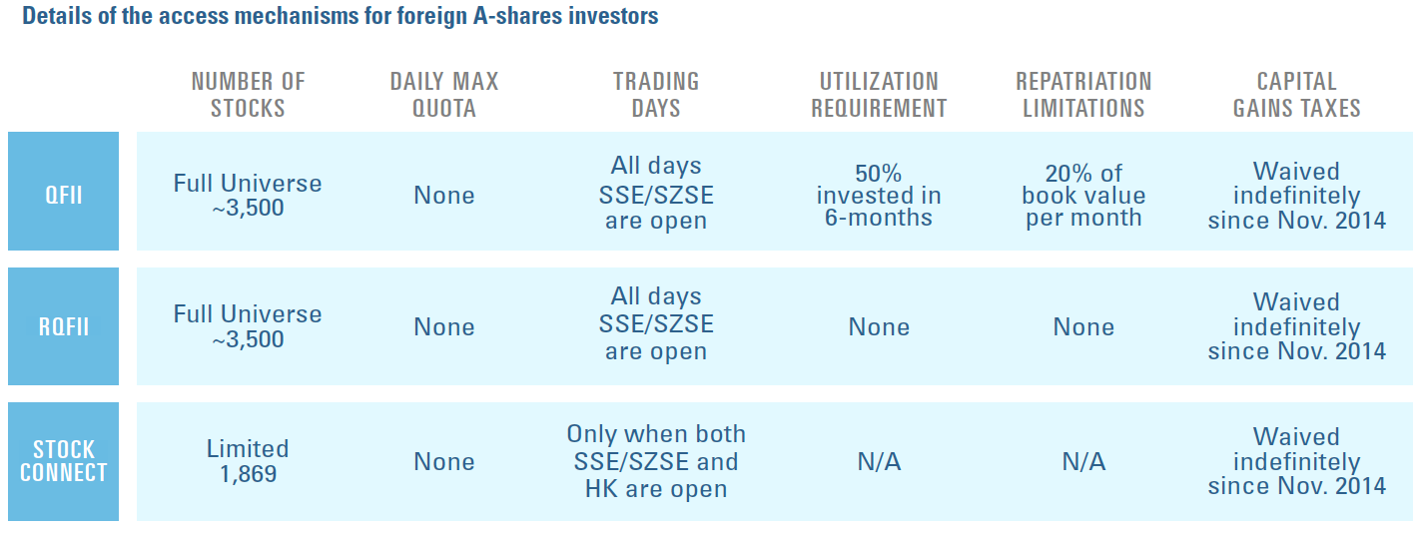Select Stock Connect's None daily quota cell

coord(444,461)
